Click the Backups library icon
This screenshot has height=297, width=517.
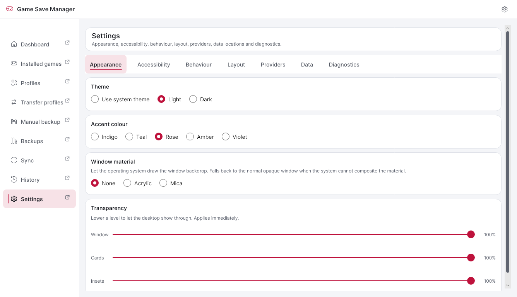tap(14, 141)
